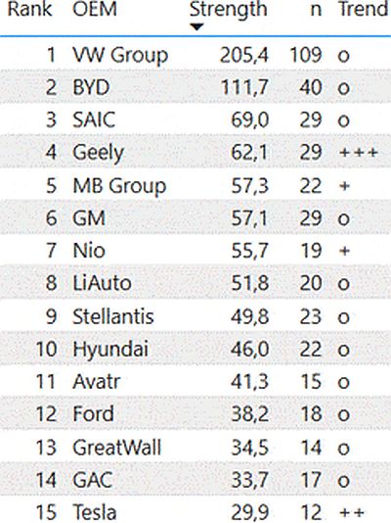
Task: Click the OEM column header
Action: [95, 9]
